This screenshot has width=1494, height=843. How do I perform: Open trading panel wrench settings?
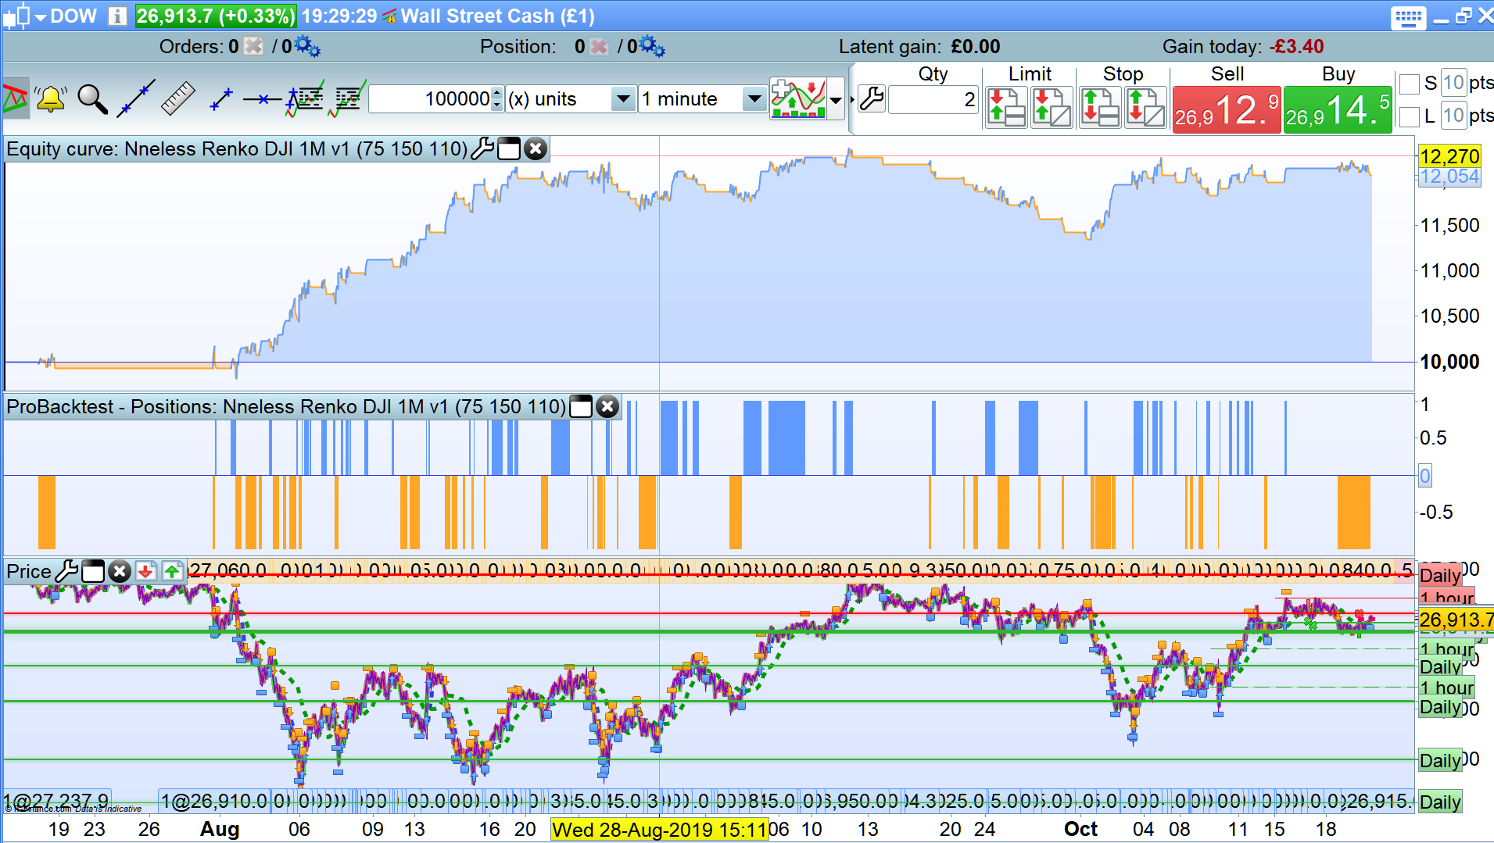tap(872, 99)
